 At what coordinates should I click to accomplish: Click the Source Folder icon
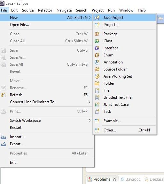tap(97, 69)
